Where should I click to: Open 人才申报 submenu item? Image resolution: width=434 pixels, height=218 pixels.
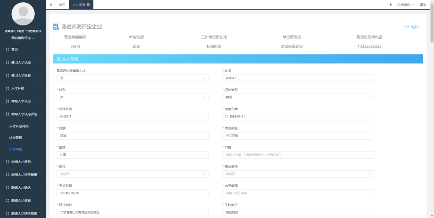click(16, 149)
